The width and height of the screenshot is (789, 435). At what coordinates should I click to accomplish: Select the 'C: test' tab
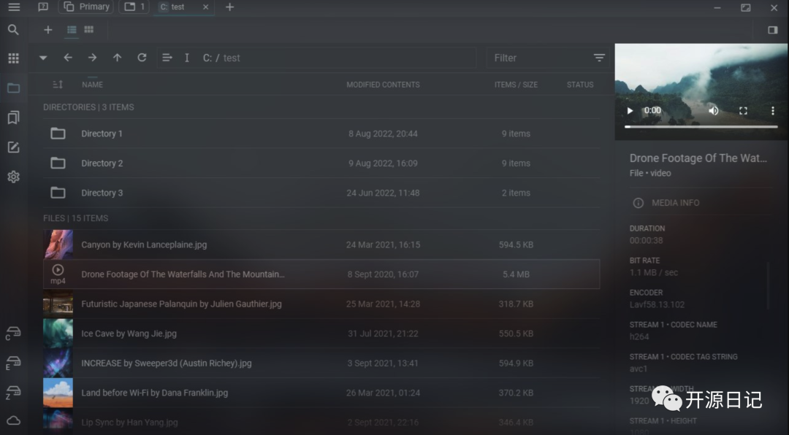tap(177, 7)
